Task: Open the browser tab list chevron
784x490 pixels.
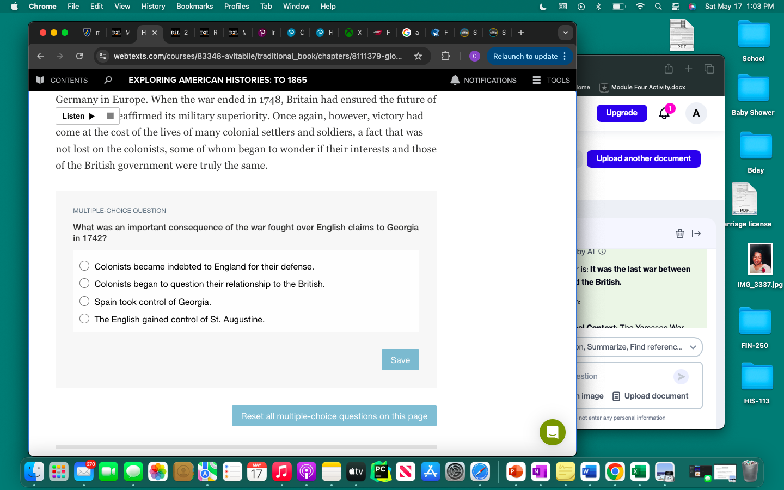Action: point(565,33)
